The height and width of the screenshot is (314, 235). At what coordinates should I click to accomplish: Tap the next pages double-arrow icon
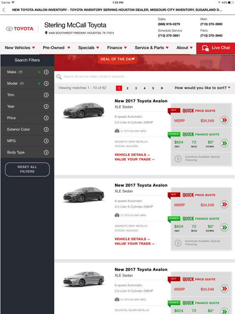pos(162,88)
